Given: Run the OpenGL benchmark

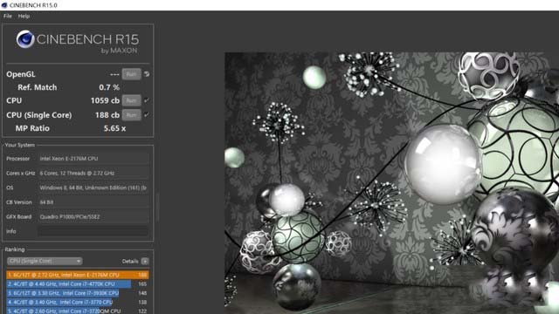Looking at the screenshot, I should click(131, 74).
